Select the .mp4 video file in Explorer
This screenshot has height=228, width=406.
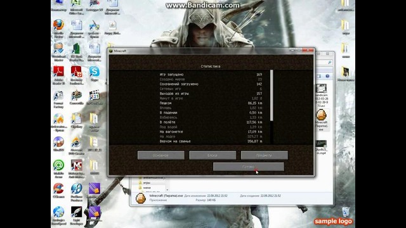pyautogui.click(x=322, y=148)
